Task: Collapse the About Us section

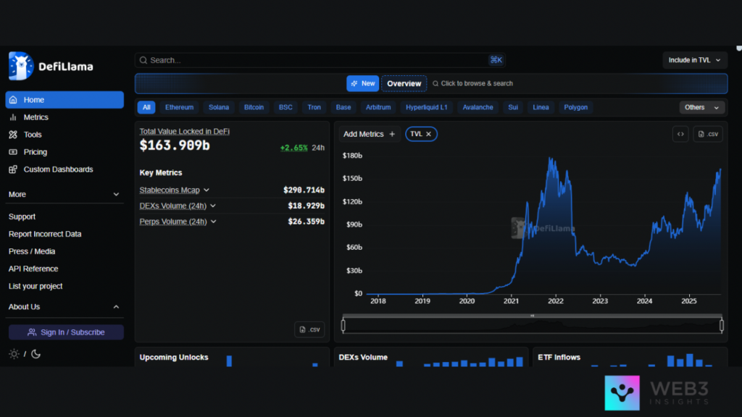Action: pyautogui.click(x=64, y=307)
